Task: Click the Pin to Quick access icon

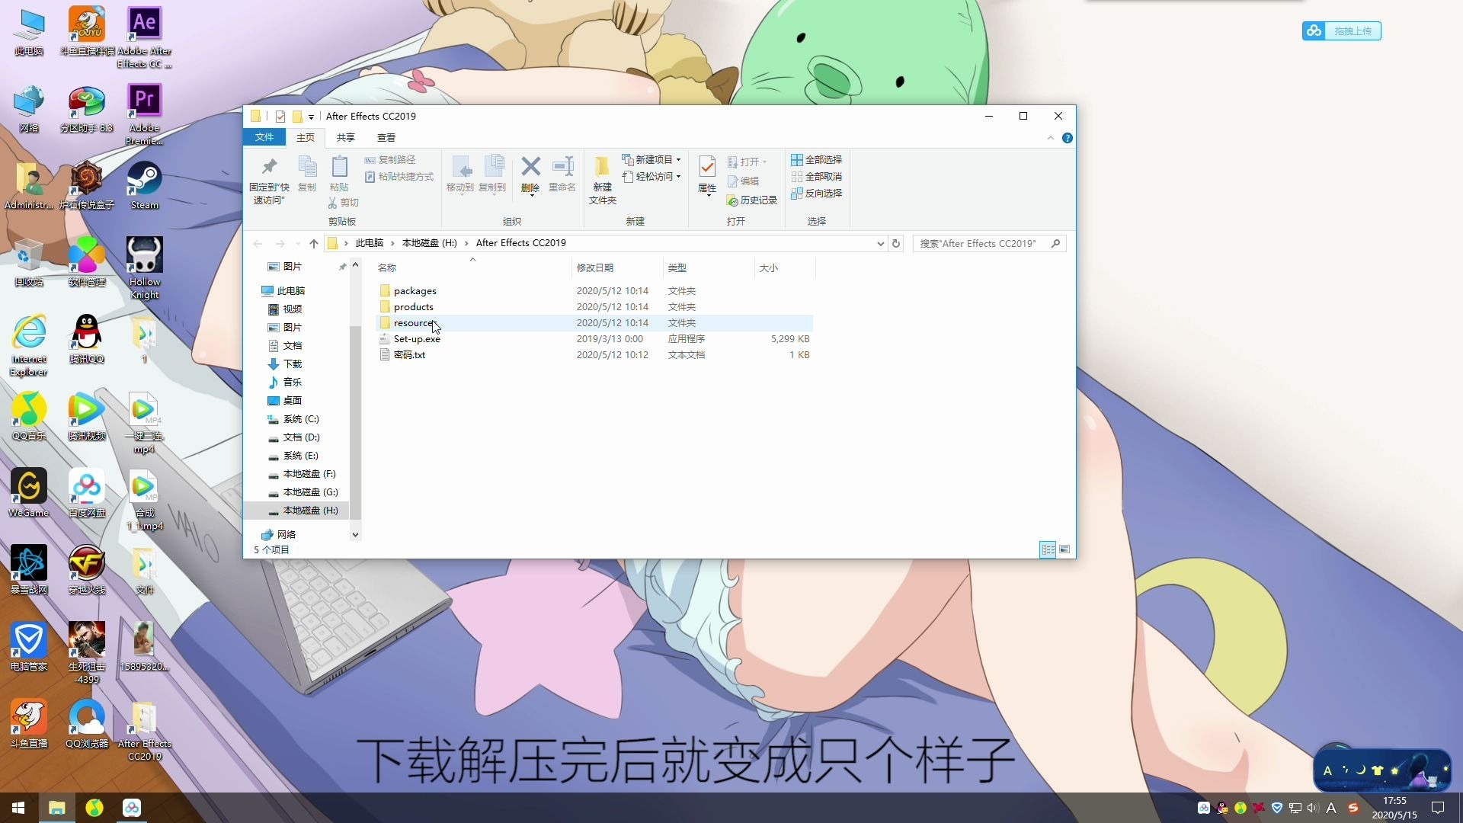Action: click(269, 167)
